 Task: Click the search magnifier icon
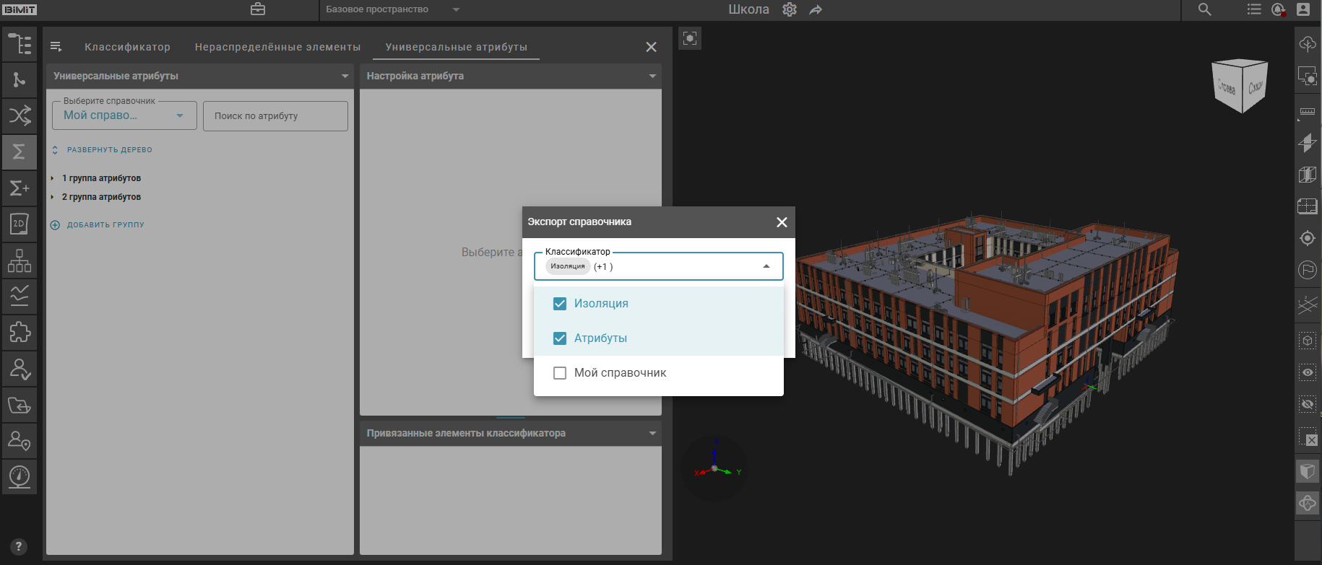pyautogui.click(x=1204, y=10)
